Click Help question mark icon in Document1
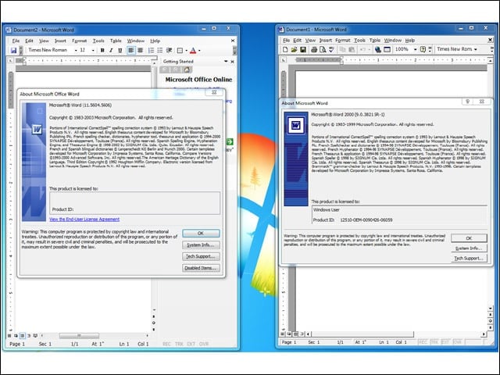This screenshot has width=500, height=375. [x=423, y=49]
